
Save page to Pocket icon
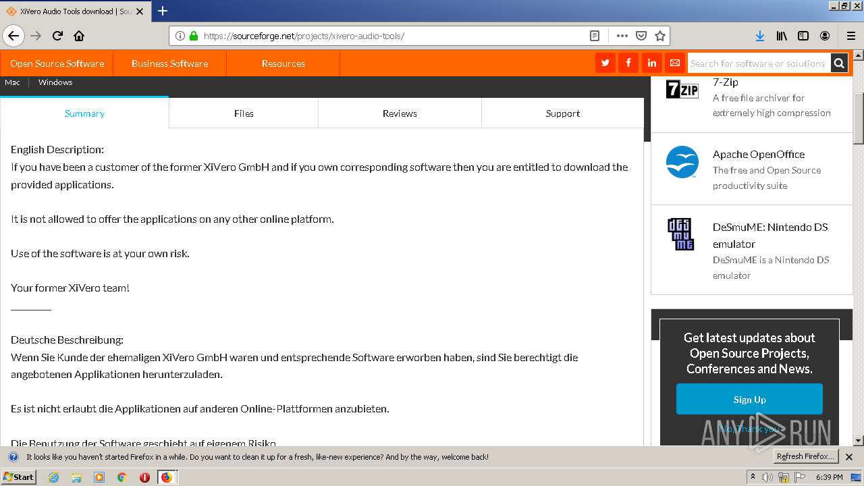[x=641, y=36]
